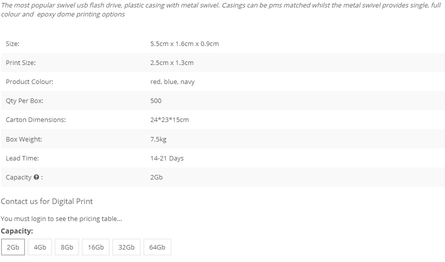Click the Product Colour value red, blue, navy
The width and height of the screenshot is (445, 262).
[x=172, y=81]
